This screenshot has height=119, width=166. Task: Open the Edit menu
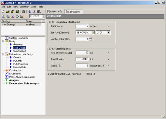(x=9, y=7)
